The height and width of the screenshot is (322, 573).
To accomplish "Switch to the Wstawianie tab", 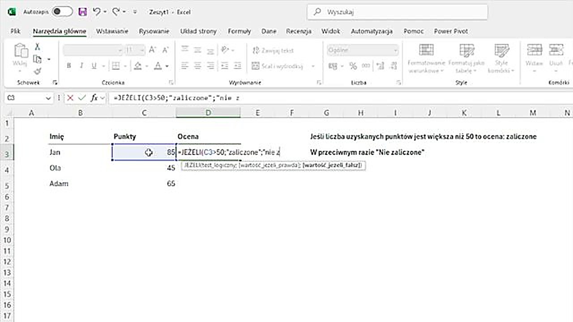I will click(112, 31).
